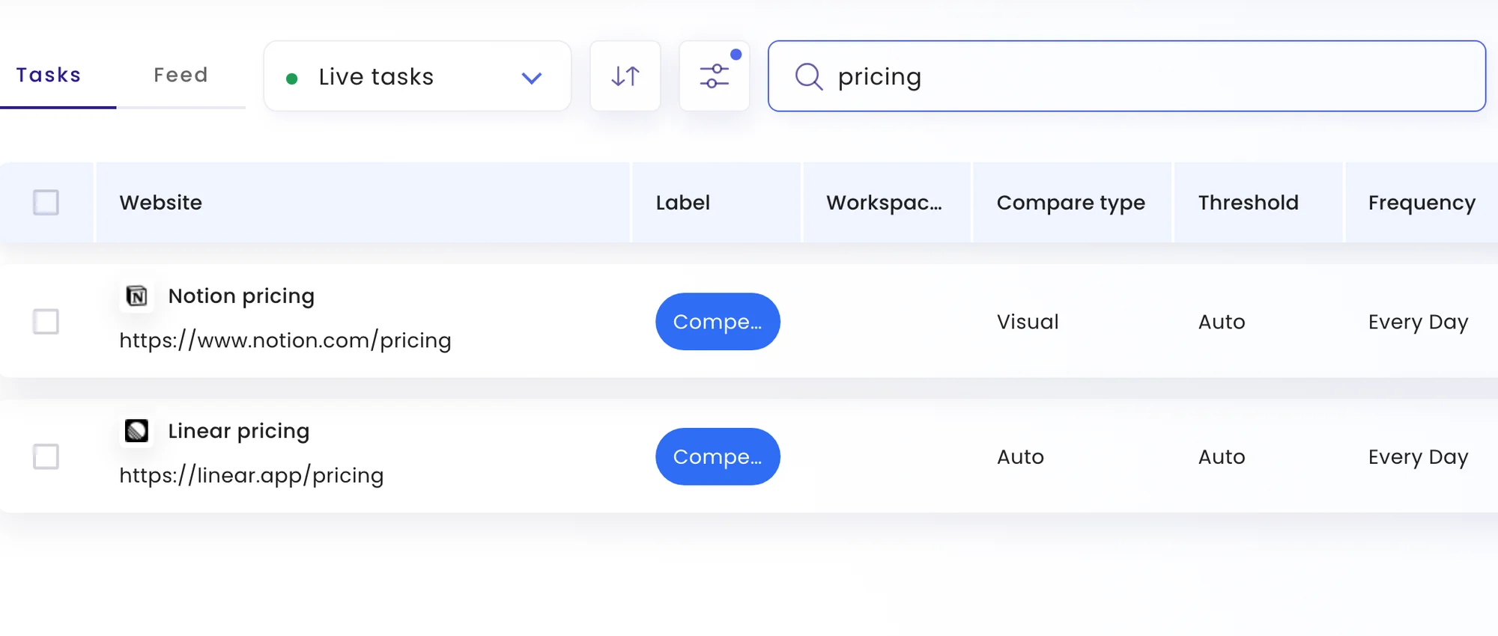Click Every Day frequency in Notion row
The image size is (1498, 636).
(x=1418, y=322)
